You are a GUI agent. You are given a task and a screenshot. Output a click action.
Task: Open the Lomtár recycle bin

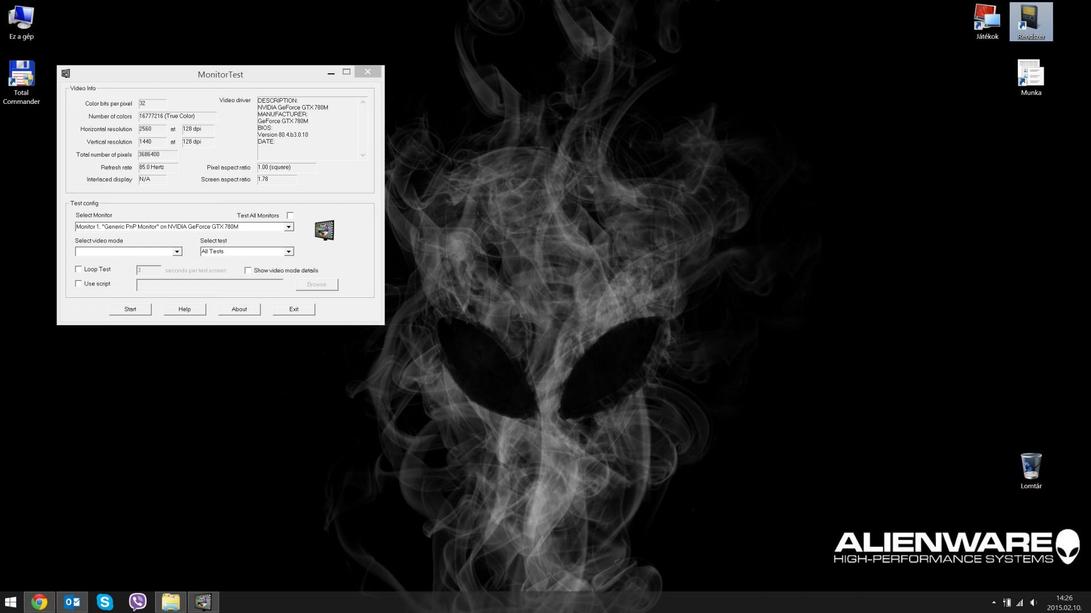tap(1031, 471)
